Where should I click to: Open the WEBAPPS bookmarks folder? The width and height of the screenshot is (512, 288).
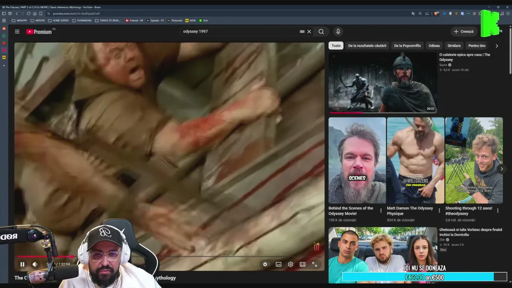[x=19, y=20]
